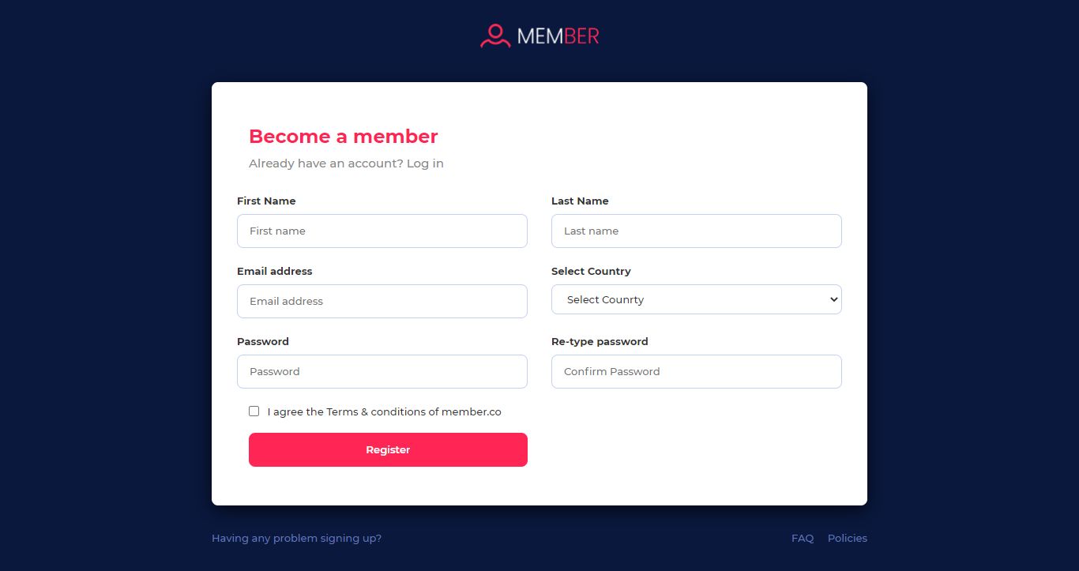Screen dimensions: 1079x571
Task: Check the Terms & conditions agreement checkbox
Action: click(x=254, y=411)
